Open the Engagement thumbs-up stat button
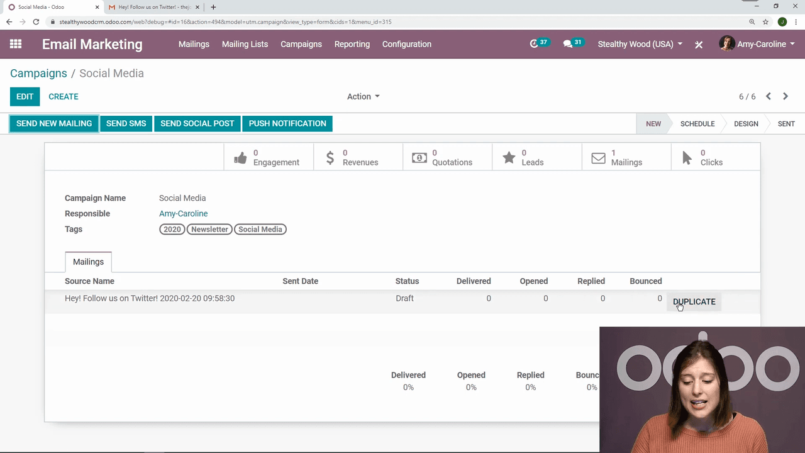The width and height of the screenshot is (805, 453). (268, 157)
